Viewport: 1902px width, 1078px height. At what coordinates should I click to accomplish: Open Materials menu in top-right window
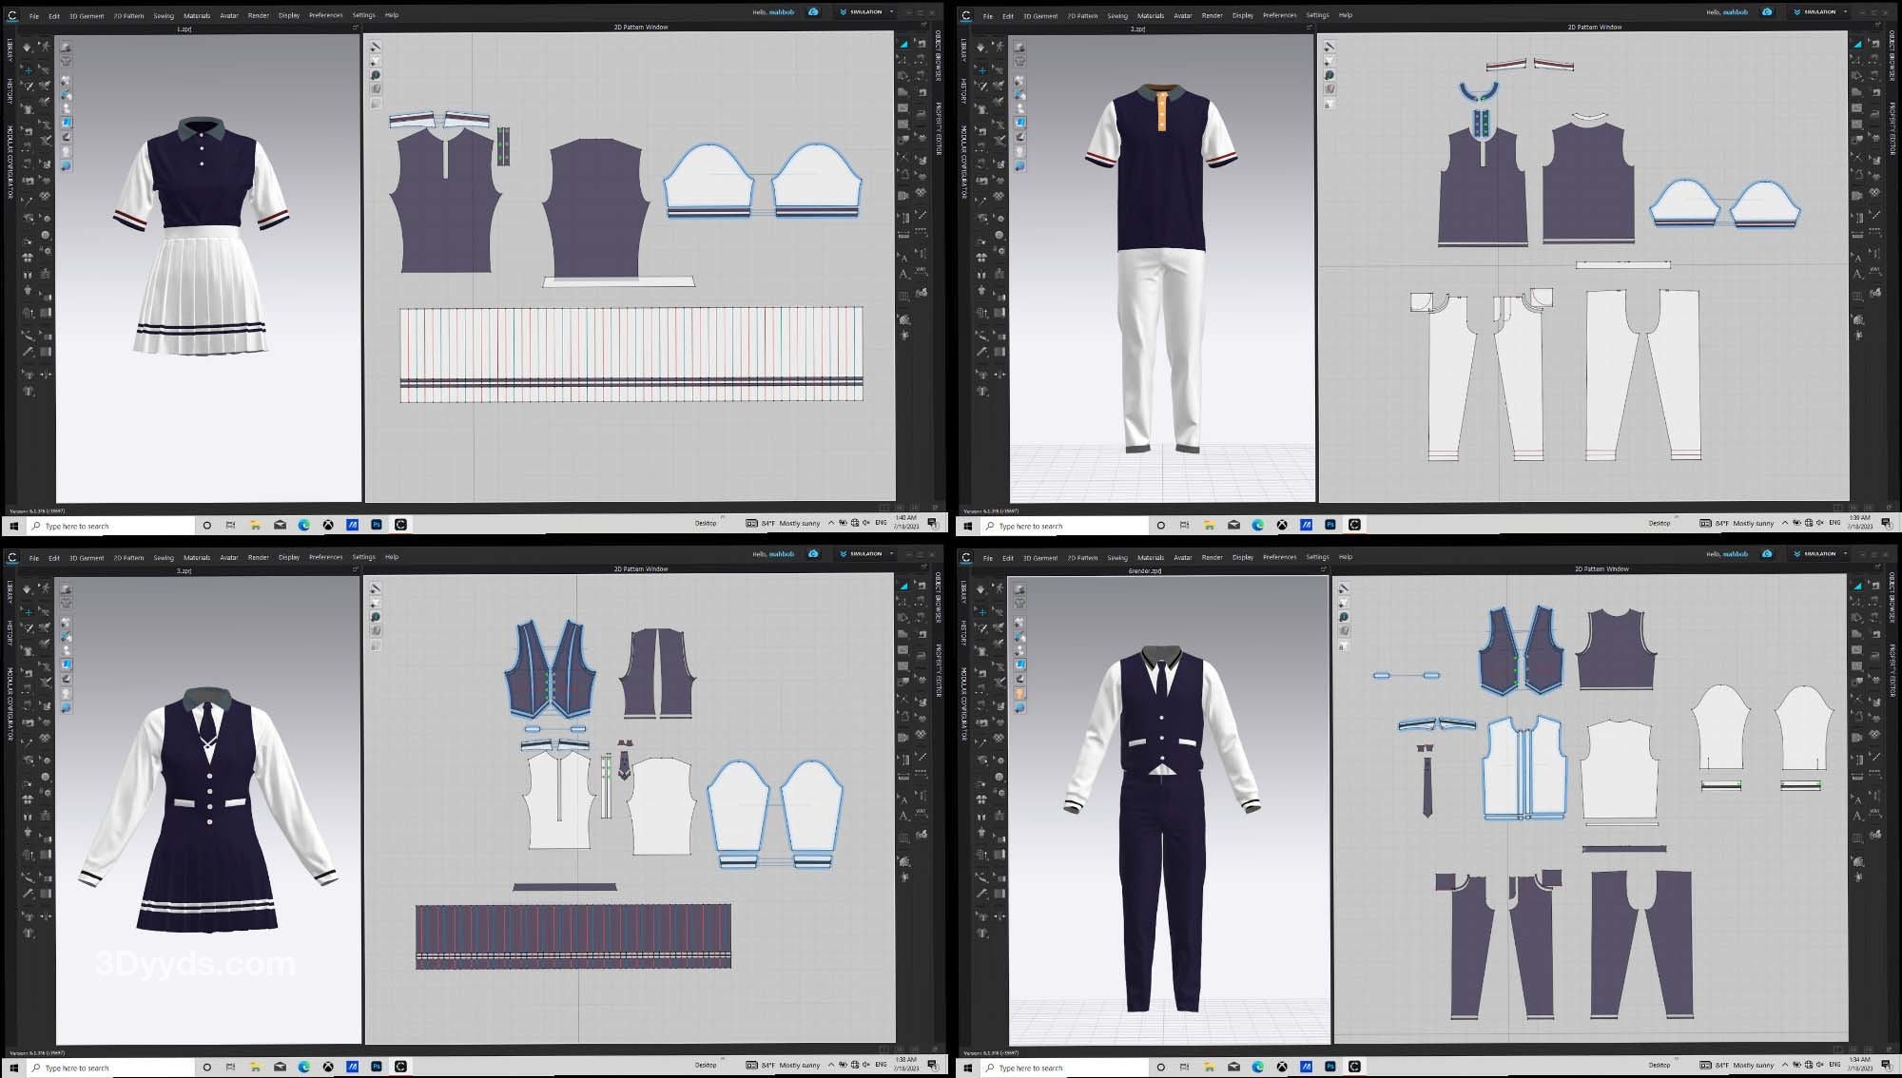tap(1150, 15)
